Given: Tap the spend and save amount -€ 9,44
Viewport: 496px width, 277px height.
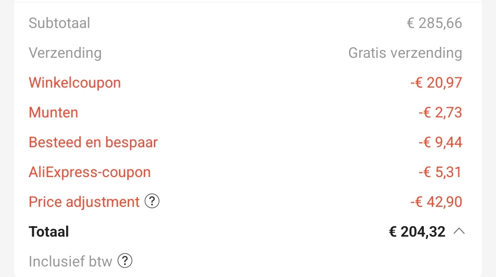Looking at the screenshot, I should click(440, 142).
